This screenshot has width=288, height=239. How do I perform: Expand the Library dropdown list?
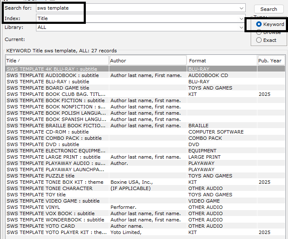(242, 27)
